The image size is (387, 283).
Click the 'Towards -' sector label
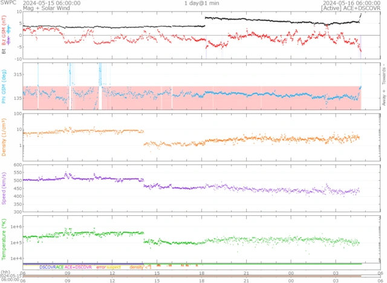pyautogui.click(x=384, y=74)
